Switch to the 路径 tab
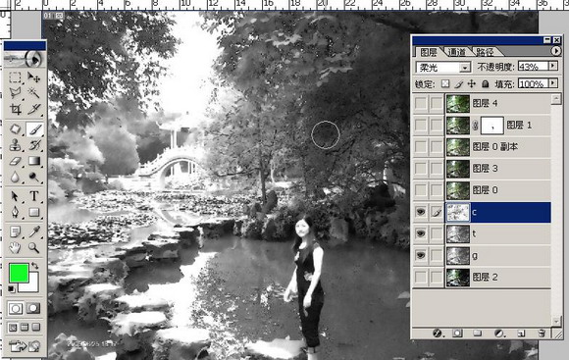Image resolution: width=569 pixels, height=360 pixels. pyautogui.click(x=485, y=52)
